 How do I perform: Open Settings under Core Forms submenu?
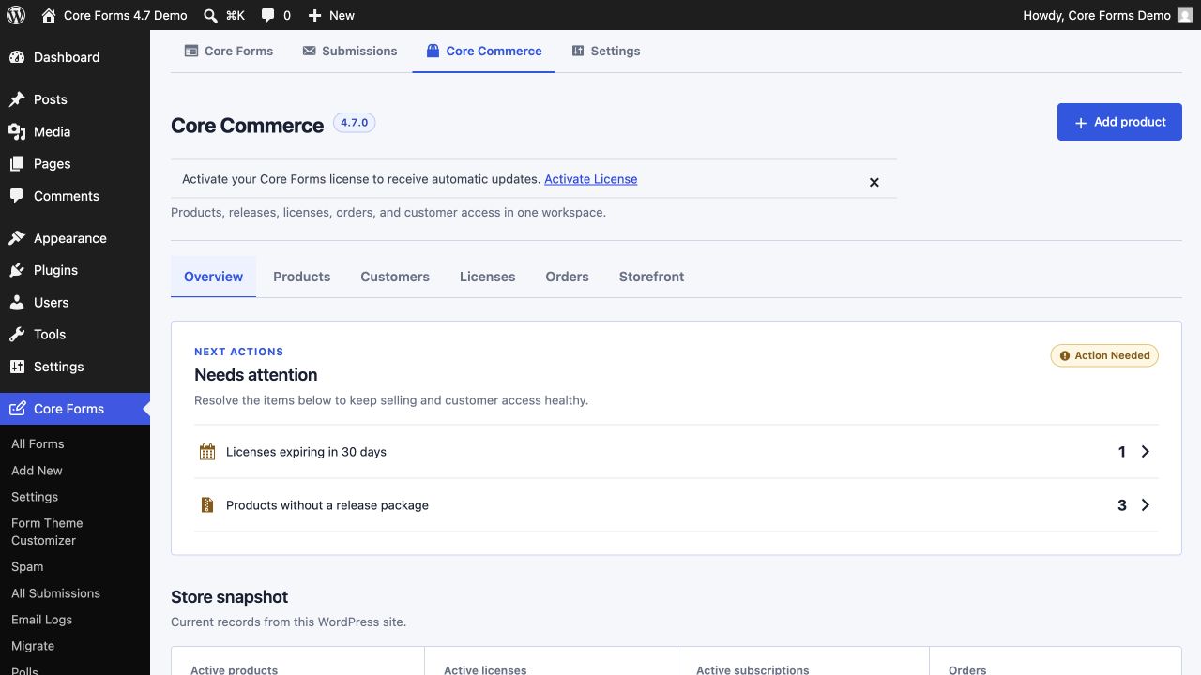click(35, 497)
